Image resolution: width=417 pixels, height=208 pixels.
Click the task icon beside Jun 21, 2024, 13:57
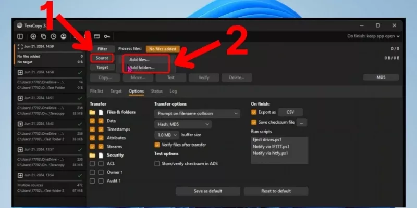pyautogui.click(x=20, y=150)
